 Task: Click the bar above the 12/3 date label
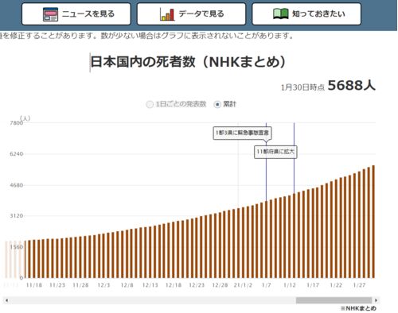[x=103, y=256]
